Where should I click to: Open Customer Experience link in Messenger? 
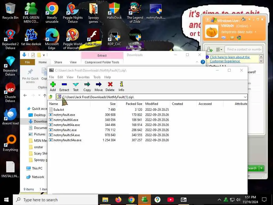(230, 59)
